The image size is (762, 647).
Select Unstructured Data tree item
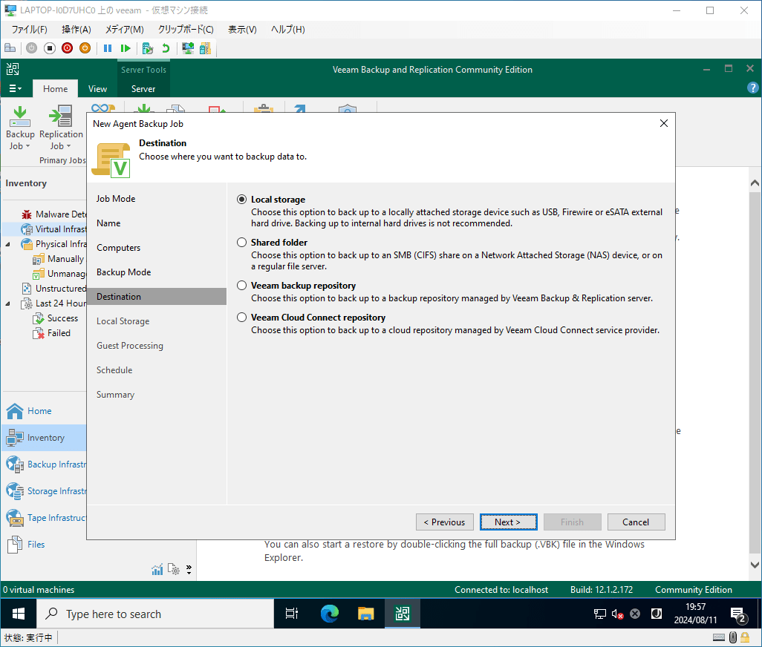click(x=54, y=289)
